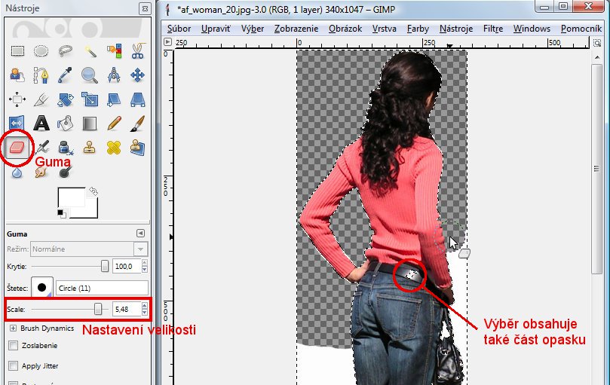Image resolution: width=610 pixels, height=385 pixels.
Task: Choose the Foreground Select tool
Action: coord(17,75)
